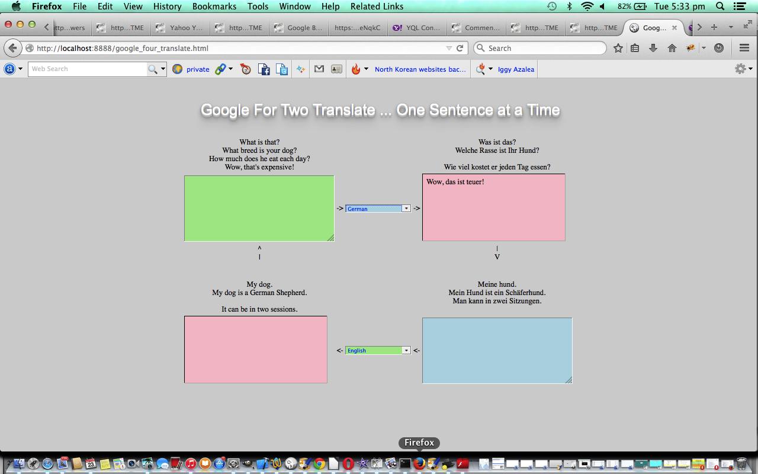The image size is (758, 474).
Task: Close the current Goog... tab
Action: 675,27
